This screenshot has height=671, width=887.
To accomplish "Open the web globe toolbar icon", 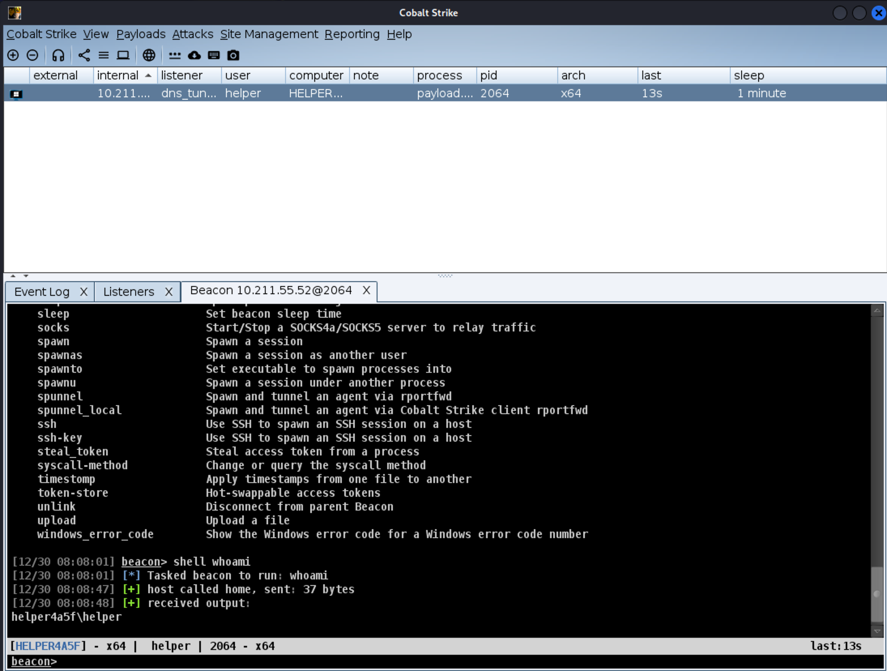I will tap(149, 55).
